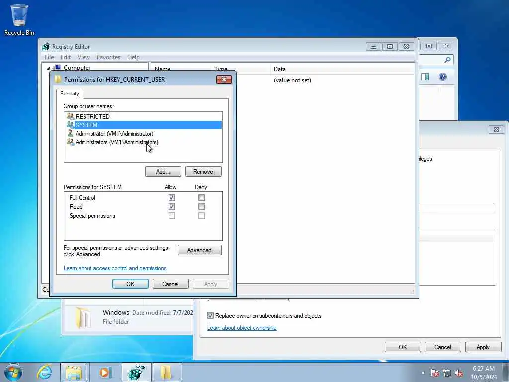Open the Explorer help question mark icon
The image size is (509, 382).
click(x=443, y=77)
